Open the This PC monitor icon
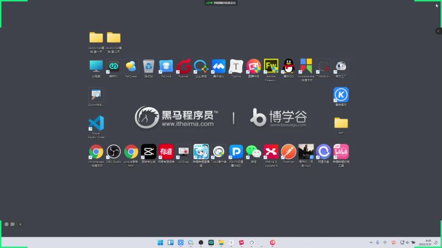 point(96,66)
